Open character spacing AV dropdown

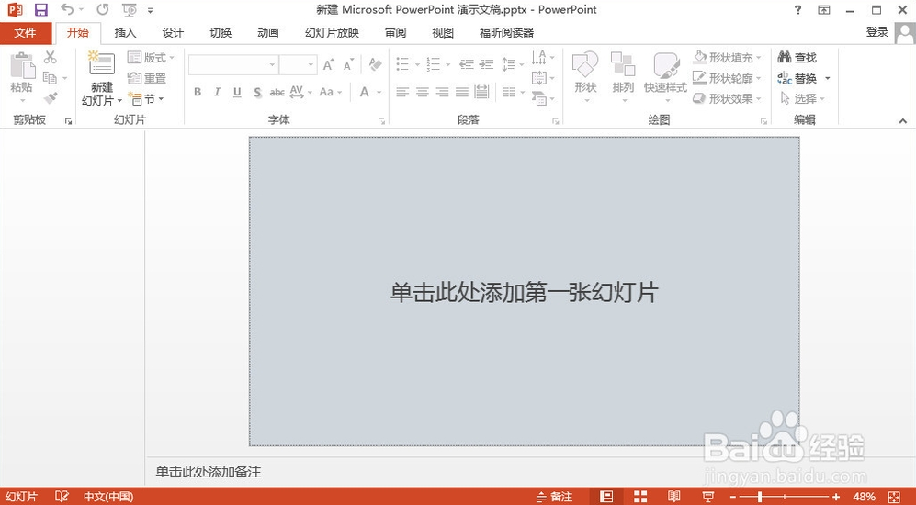300,92
